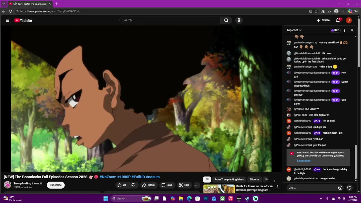The height and width of the screenshot is (203, 361).
Task: Expand the tab actions dropdown
Action: click(4, 4)
